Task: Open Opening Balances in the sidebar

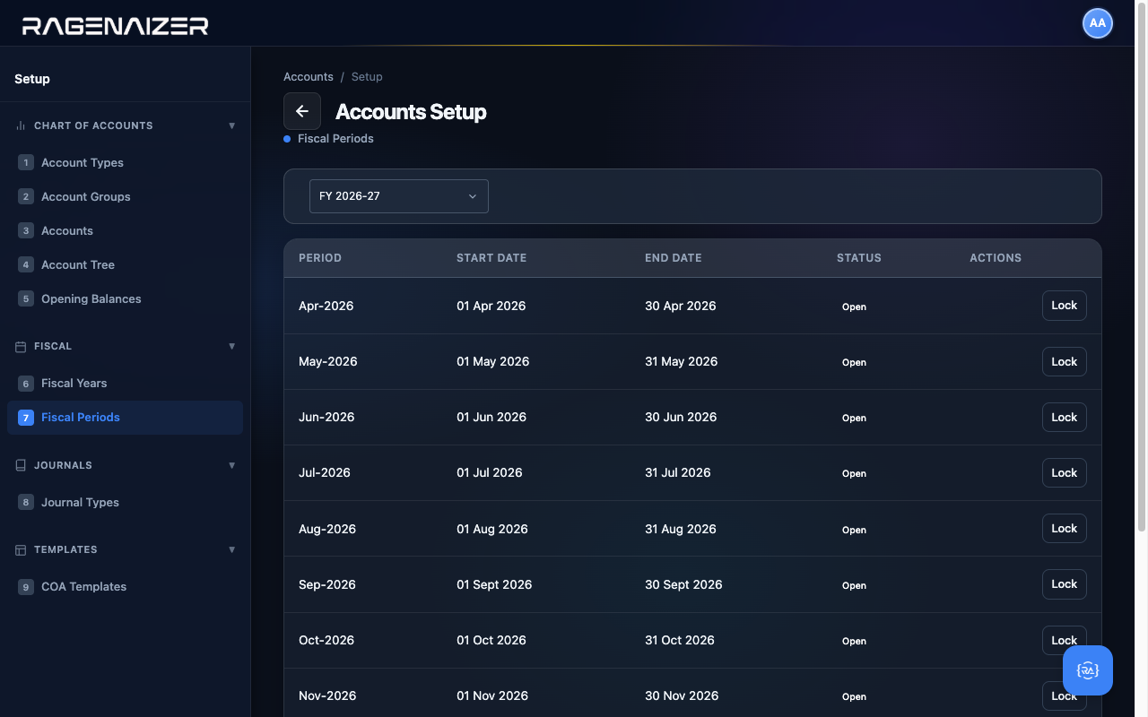Action: (125, 298)
